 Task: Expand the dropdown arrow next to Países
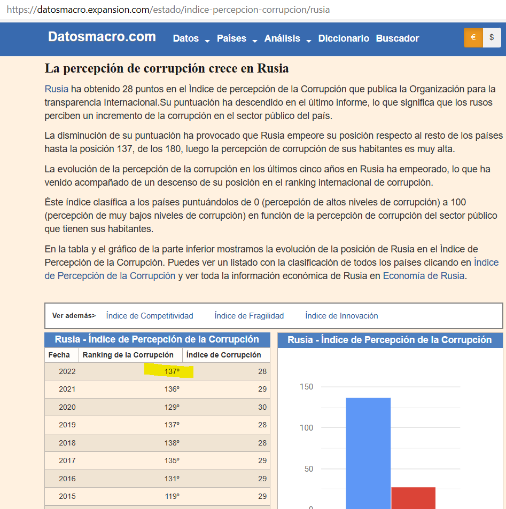pyautogui.click(x=255, y=41)
